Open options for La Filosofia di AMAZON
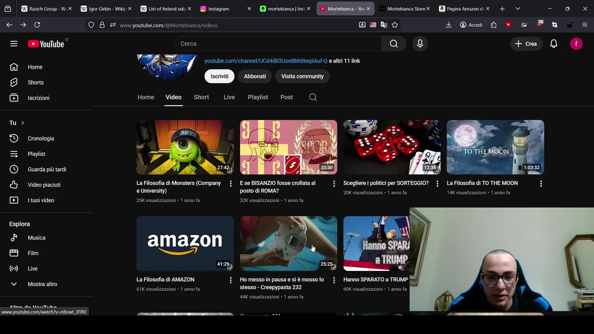Viewport: 594px width, 334px height. click(x=231, y=280)
